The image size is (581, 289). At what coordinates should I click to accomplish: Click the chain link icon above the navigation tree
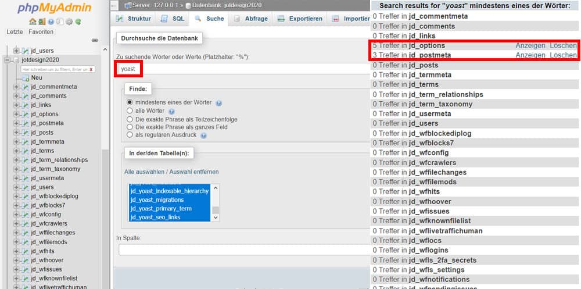click(95, 40)
